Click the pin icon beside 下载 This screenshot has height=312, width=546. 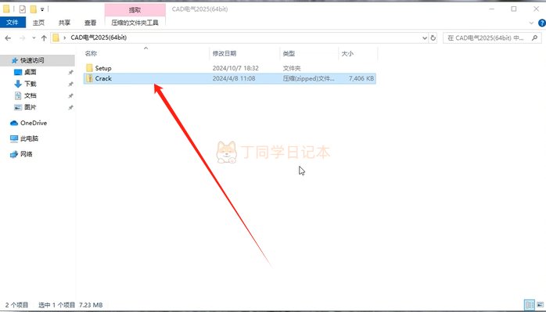(x=70, y=84)
